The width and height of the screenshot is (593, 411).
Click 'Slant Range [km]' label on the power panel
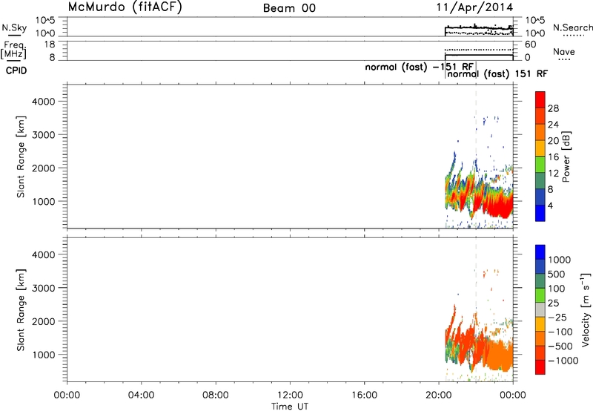pos(21,157)
